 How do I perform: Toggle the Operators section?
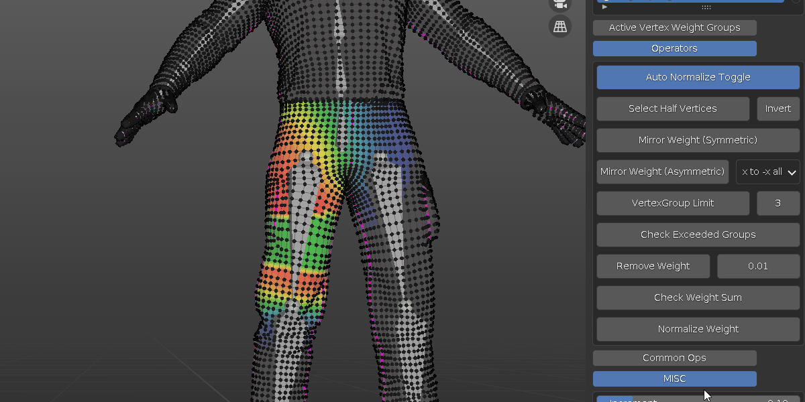[x=675, y=48]
